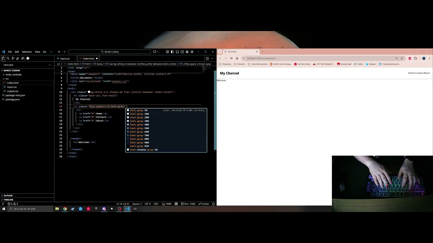Image resolution: width=433 pixels, height=243 pixels.
Task: Open YouTube Music bookmark
Action: pos(302,64)
